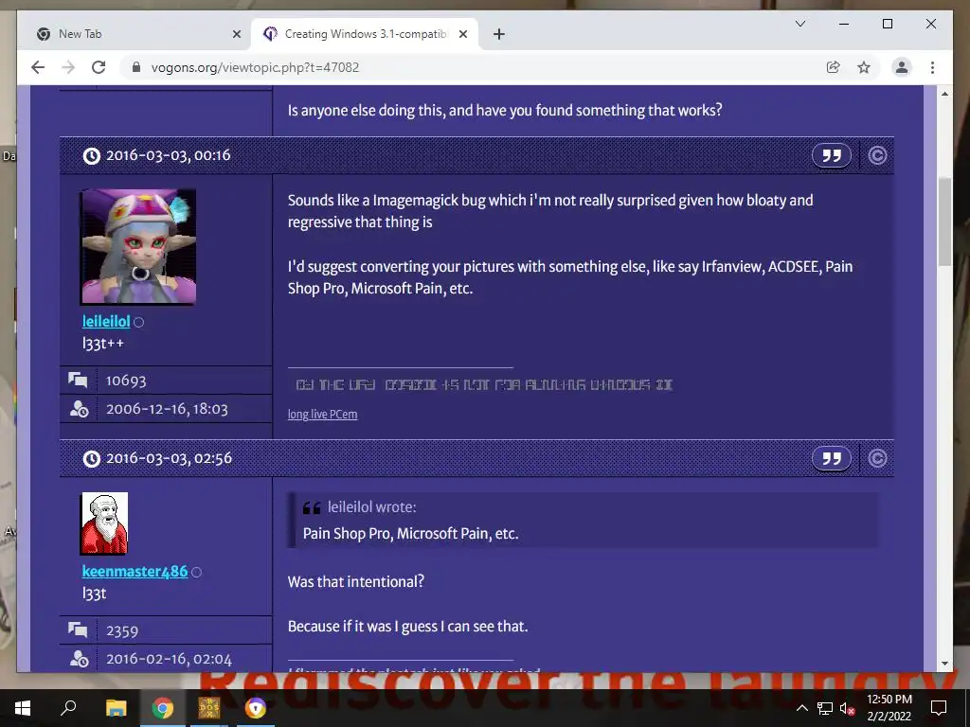Click the clock icon beside 2016-03-03, 02:56
The width and height of the screenshot is (970, 727).
91,459
